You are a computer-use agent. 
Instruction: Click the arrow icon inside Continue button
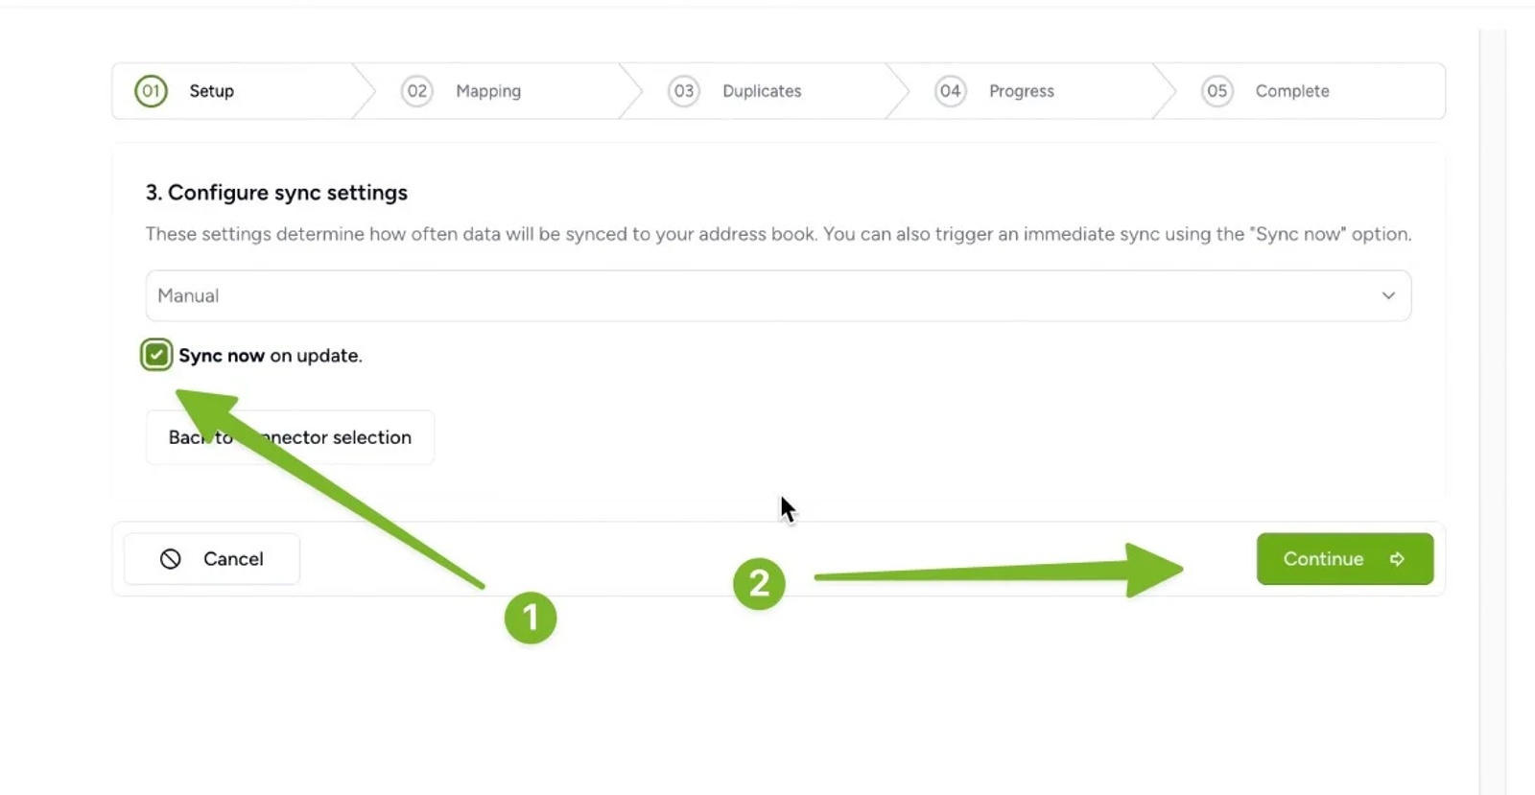point(1398,558)
